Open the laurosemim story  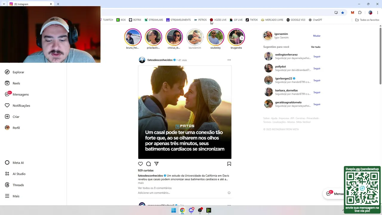pyautogui.click(x=195, y=37)
